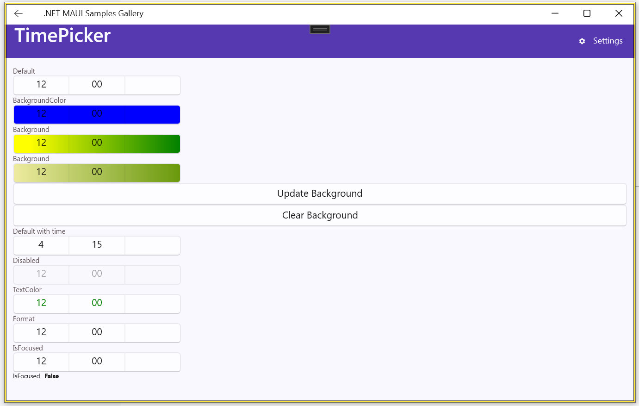Close the .NET MAUI Samples Gallery window
This screenshot has width=639, height=406.
tap(619, 13)
